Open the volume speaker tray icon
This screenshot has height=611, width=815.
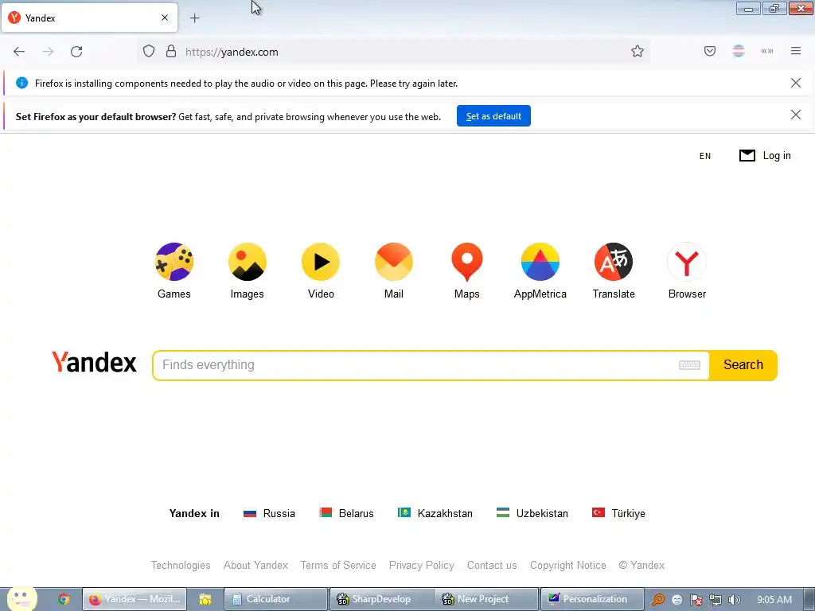click(x=734, y=600)
